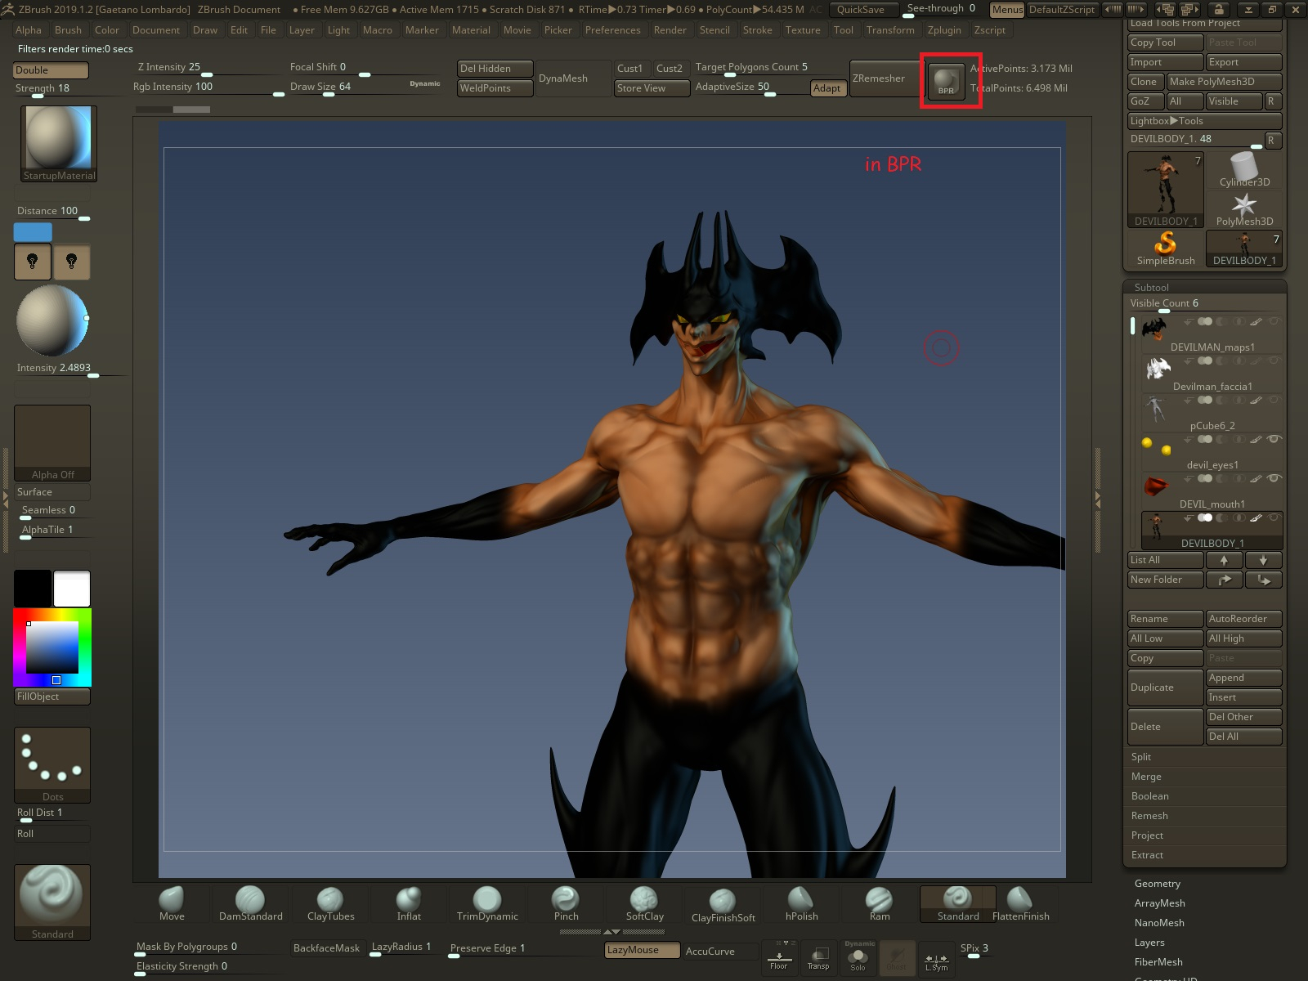1308x981 pixels.
Task: Expand the Layers subpalette
Action: point(1149,943)
